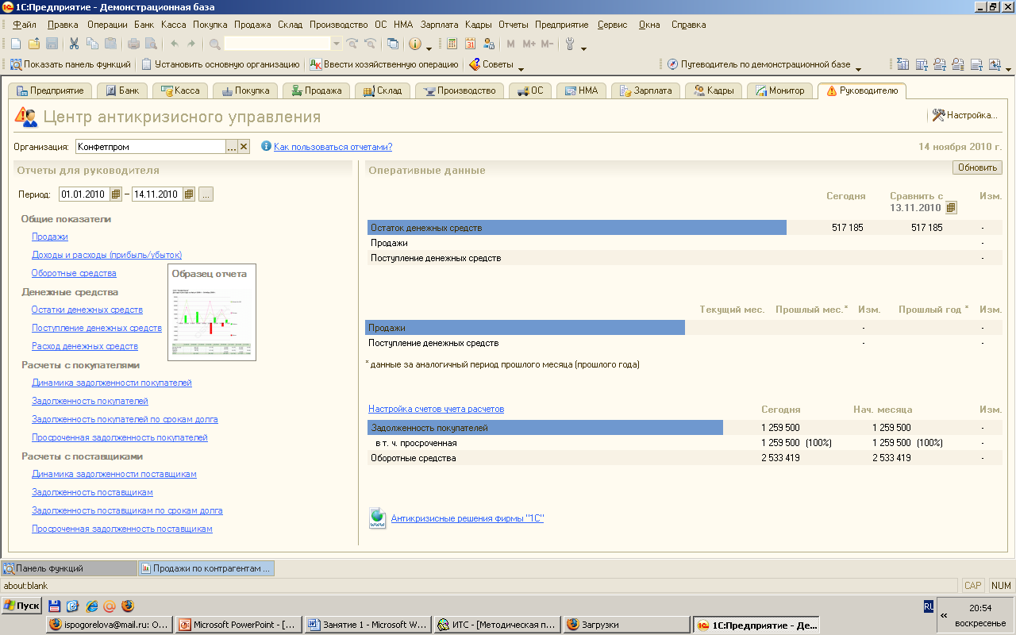Viewport: 1016px width, 635px height.
Task: Expand hidden tray icons with the « chevron
Action: pos(943,615)
